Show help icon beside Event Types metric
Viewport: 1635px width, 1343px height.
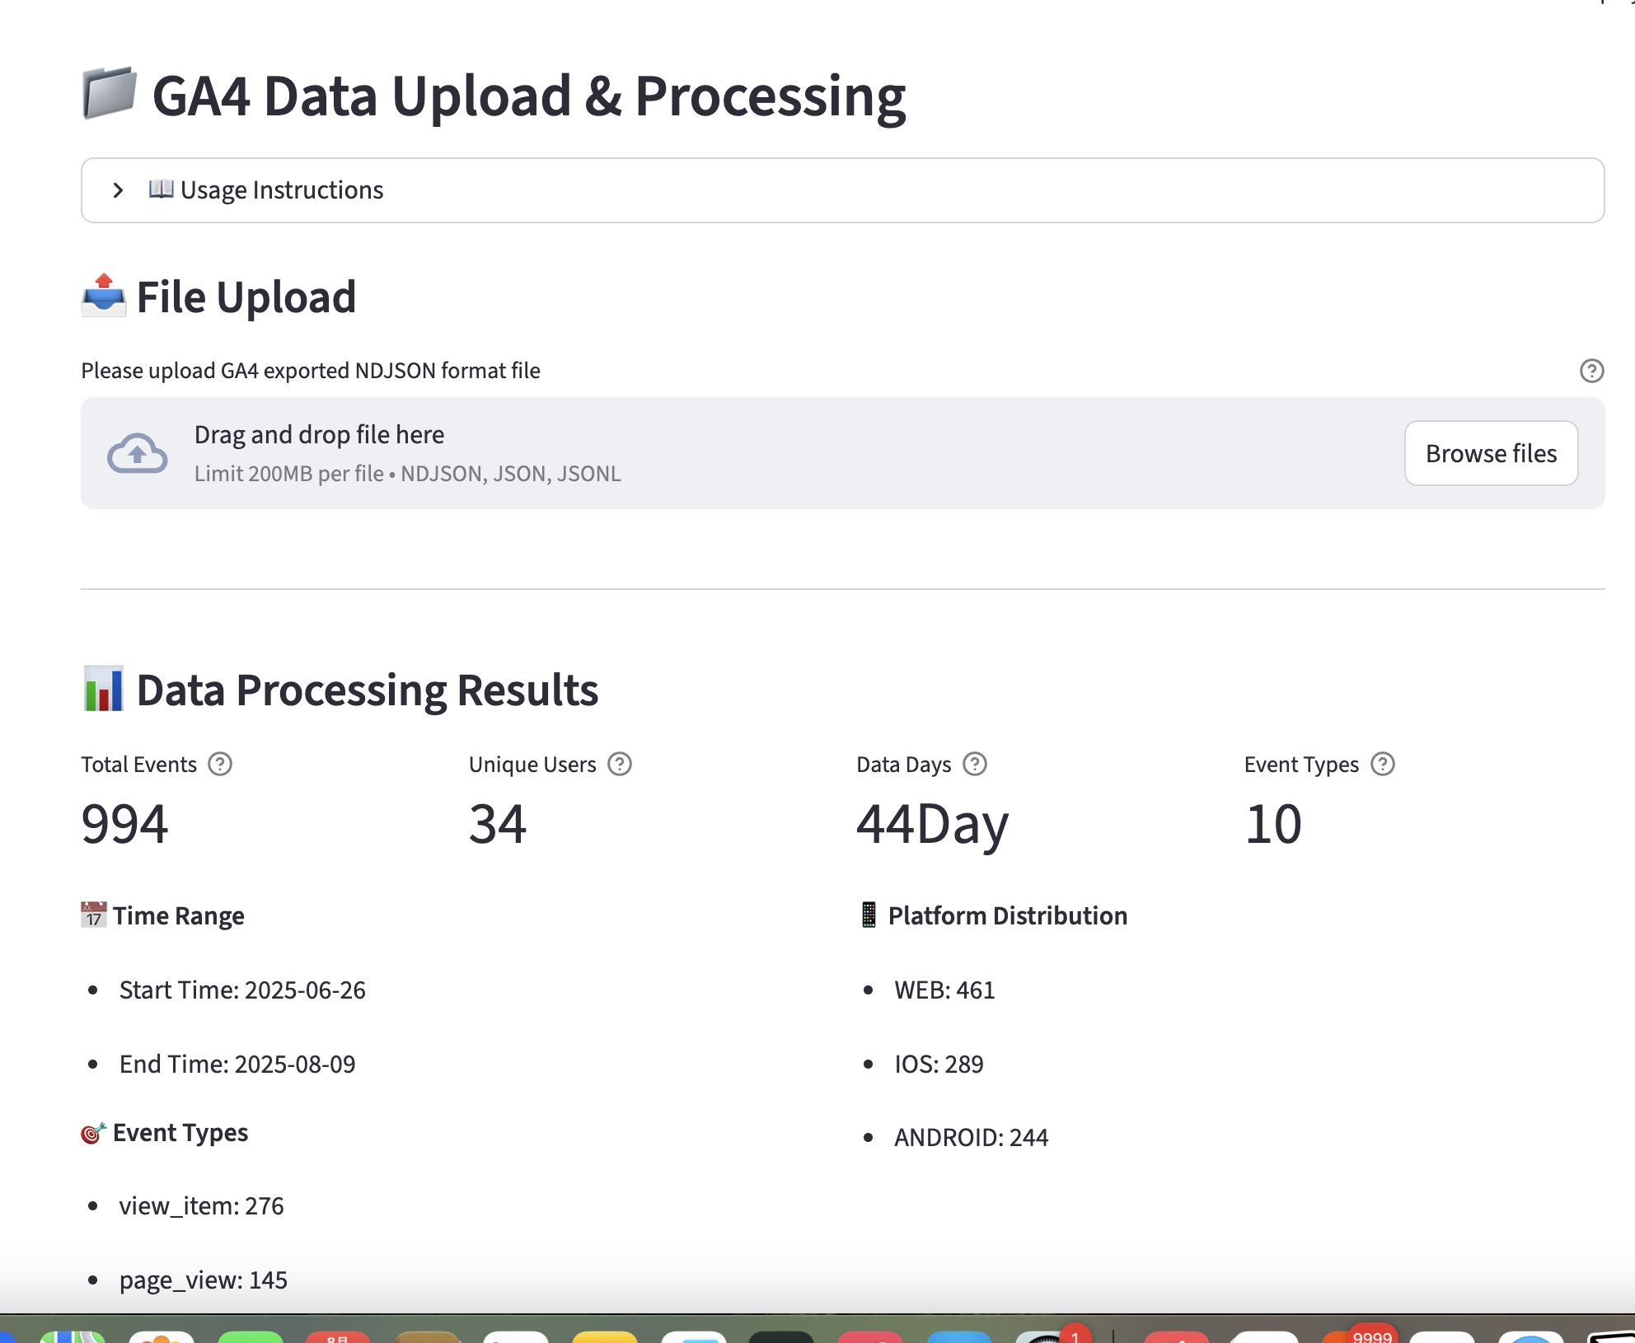point(1383,765)
